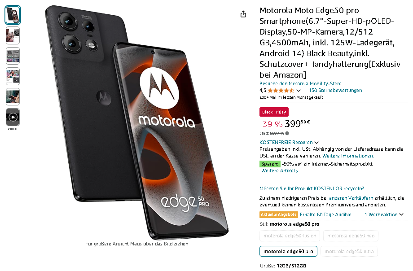Open the 150 Sternebewertungen reviews link
The image size is (413, 271).
point(335,90)
